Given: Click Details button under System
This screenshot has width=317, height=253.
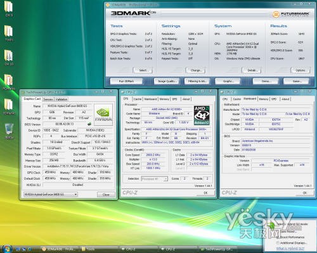Looking at the screenshot, I should [252, 70].
